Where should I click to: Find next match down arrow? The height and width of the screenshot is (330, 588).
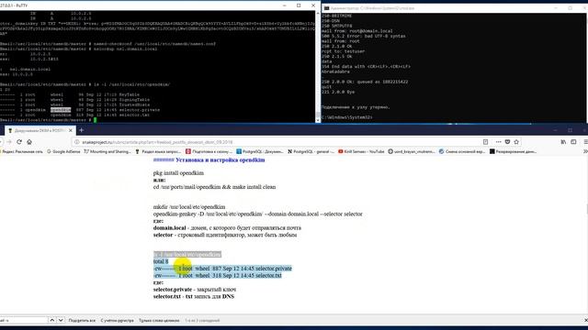61,320
